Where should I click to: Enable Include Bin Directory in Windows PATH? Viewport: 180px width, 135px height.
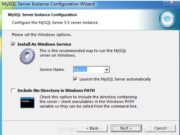[x=13, y=90]
